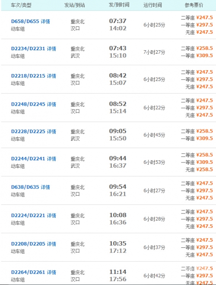Click the 发站/到站 column header
216x285 pixels.
pyautogui.click(x=75, y=5)
